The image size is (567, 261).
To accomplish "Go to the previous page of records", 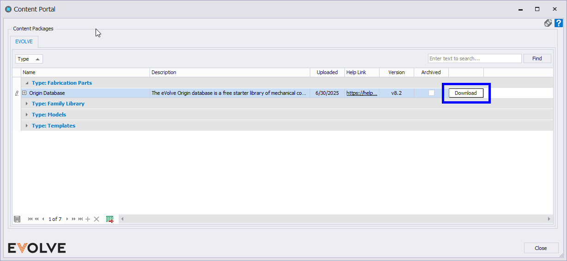I will point(37,219).
